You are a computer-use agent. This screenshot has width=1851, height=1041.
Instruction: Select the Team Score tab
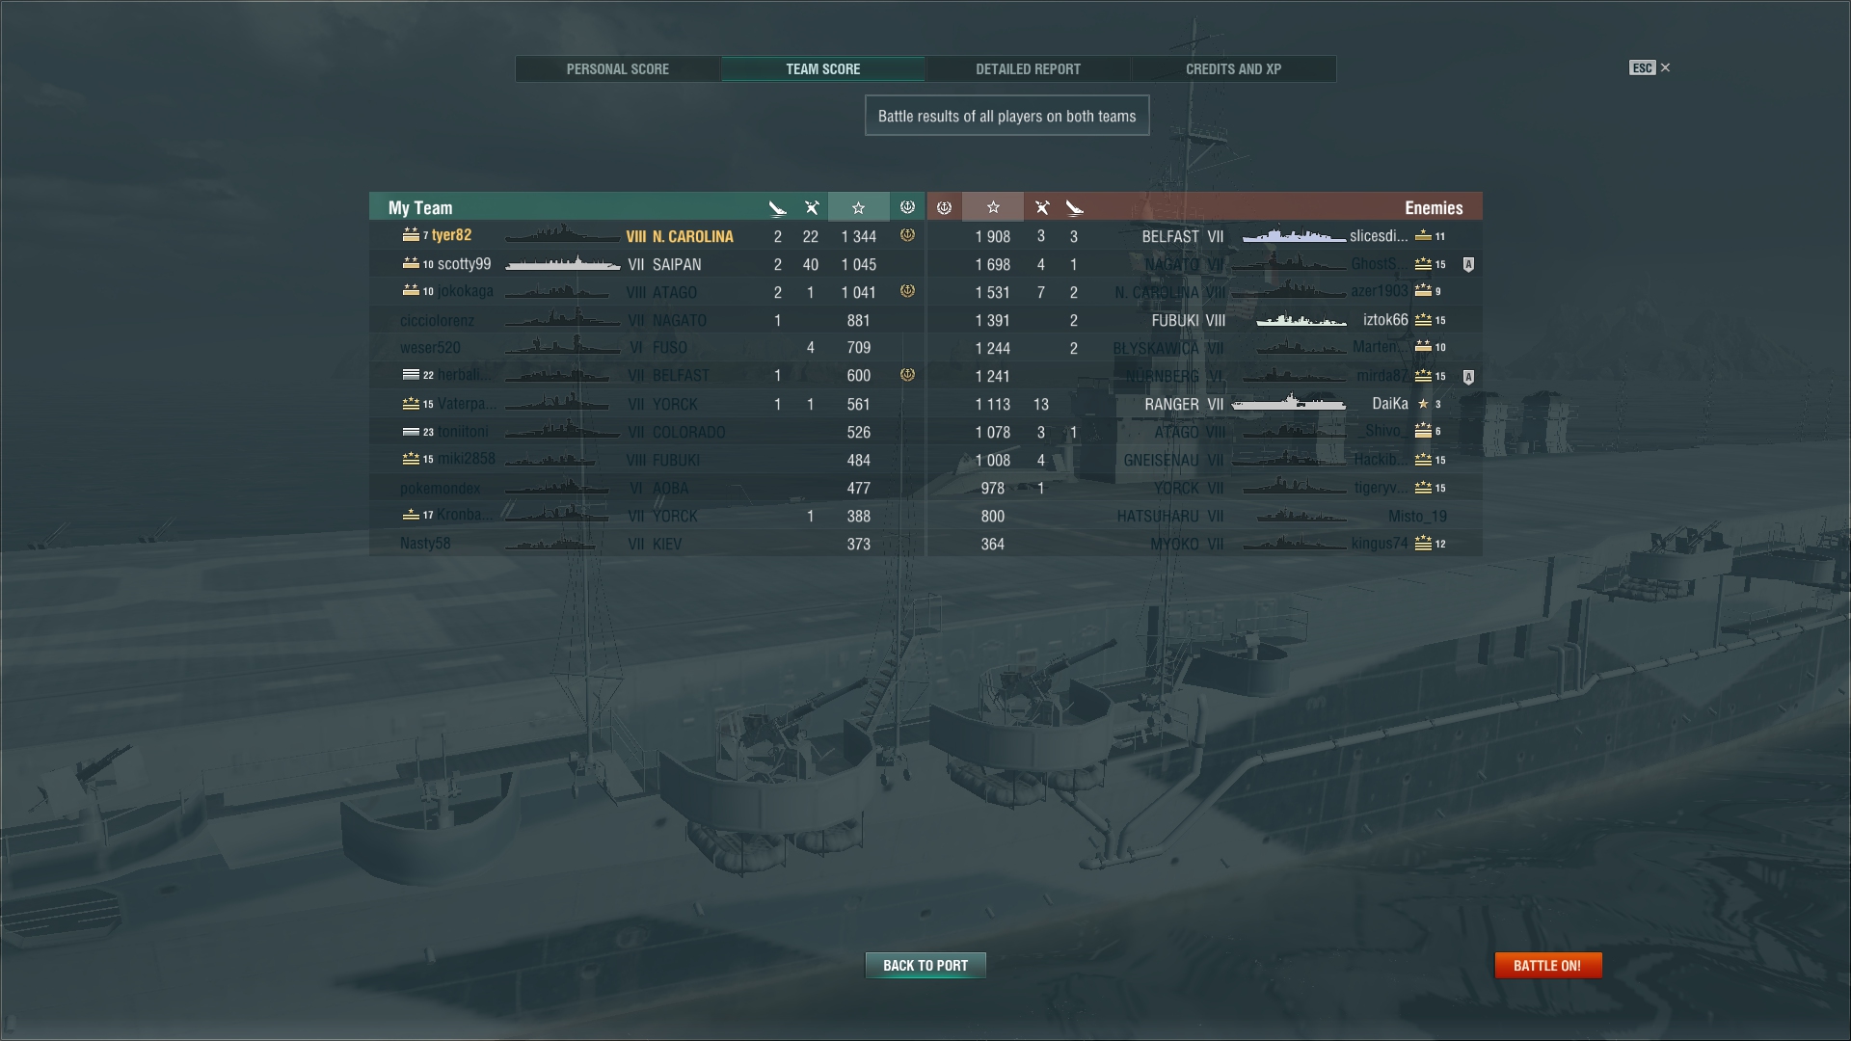822,68
